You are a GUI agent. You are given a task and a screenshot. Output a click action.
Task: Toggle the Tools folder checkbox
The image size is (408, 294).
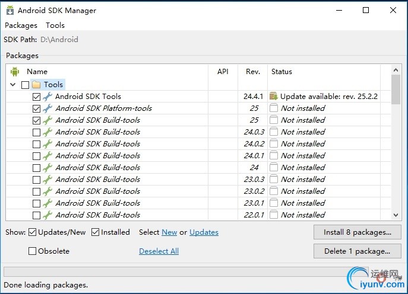(25, 85)
